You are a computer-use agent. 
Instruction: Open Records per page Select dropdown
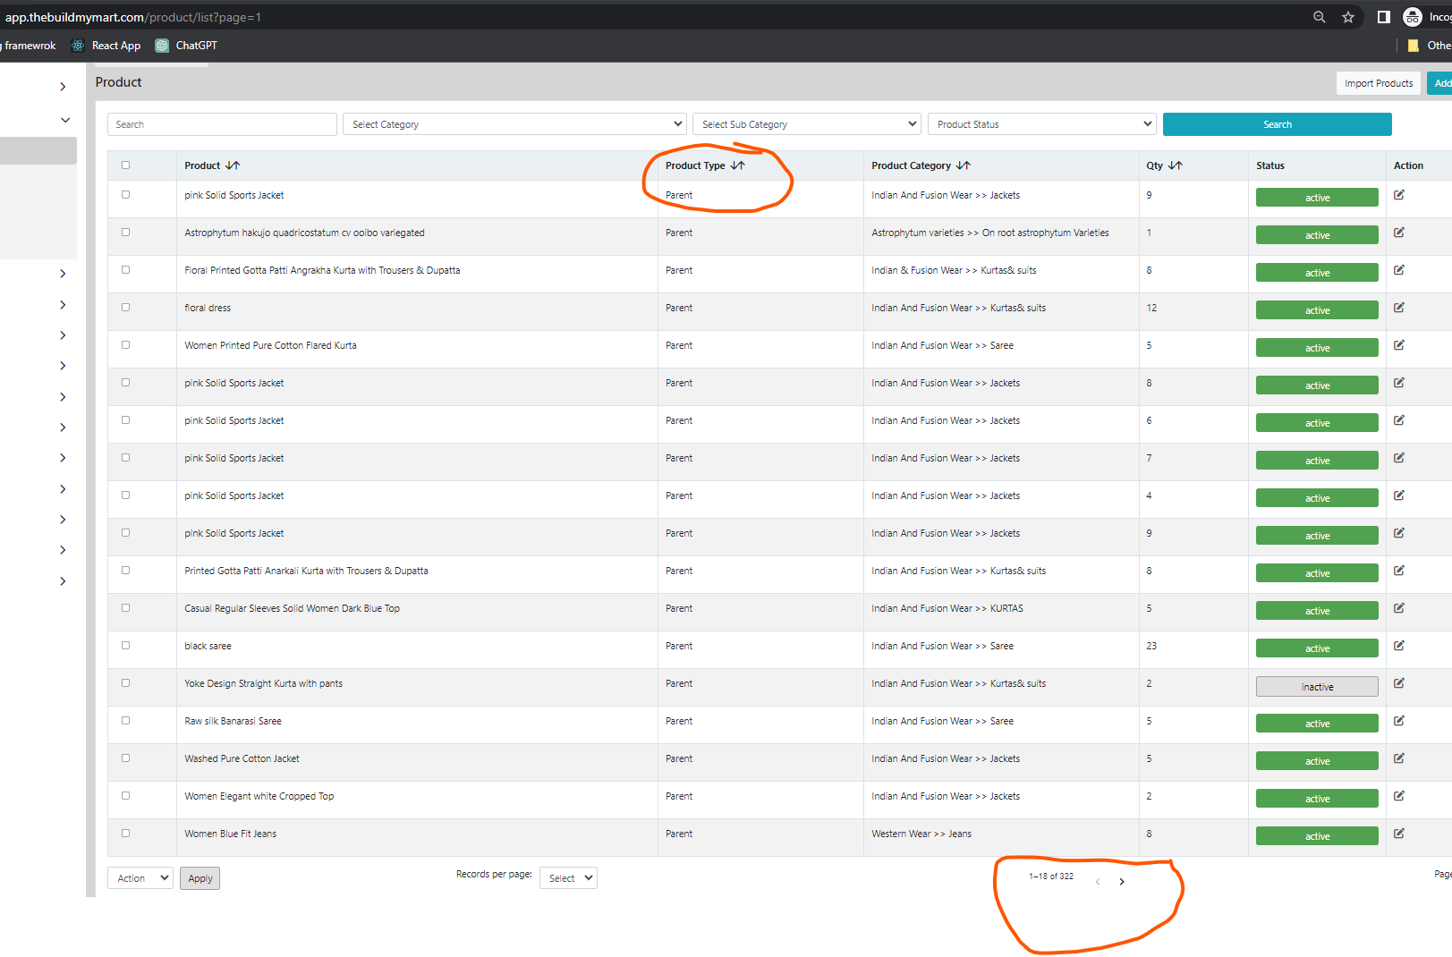[x=568, y=878]
